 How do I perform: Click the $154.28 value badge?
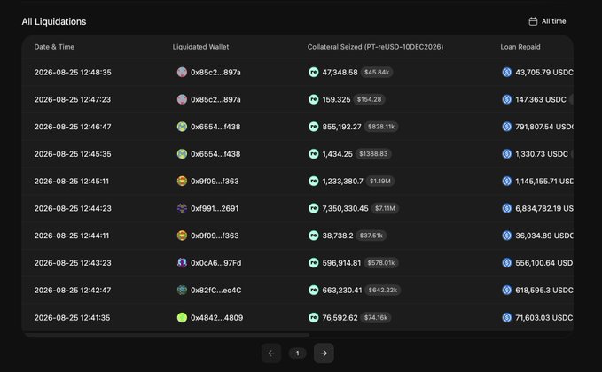(370, 99)
